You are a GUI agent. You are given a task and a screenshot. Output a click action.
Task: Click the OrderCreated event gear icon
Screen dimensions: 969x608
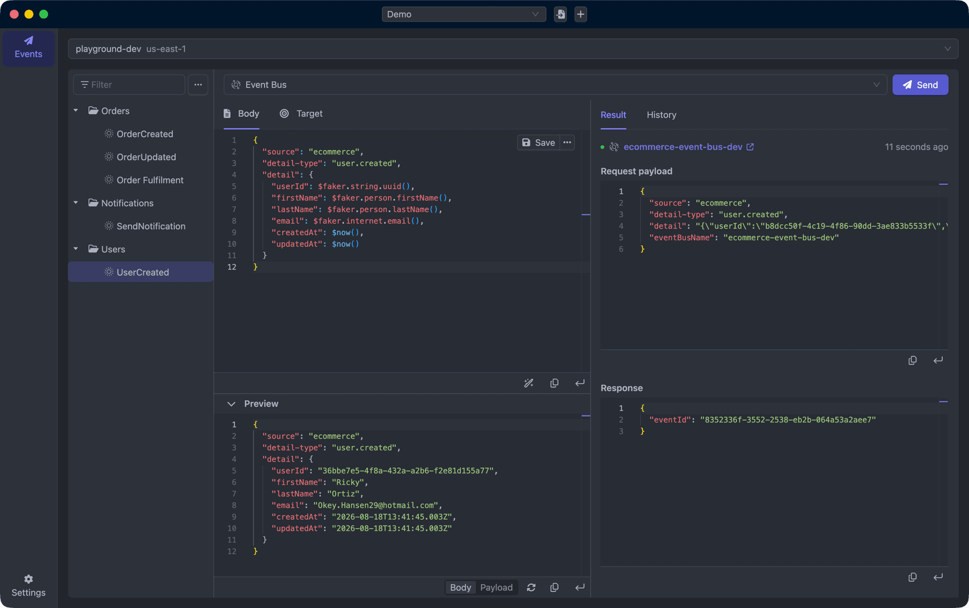(x=109, y=133)
